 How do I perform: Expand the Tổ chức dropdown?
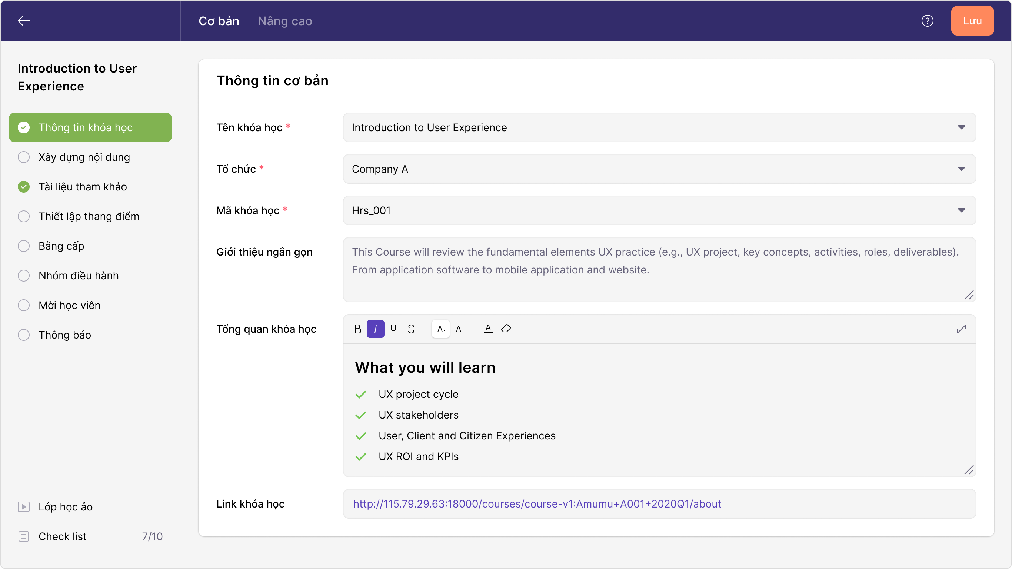(x=961, y=169)
